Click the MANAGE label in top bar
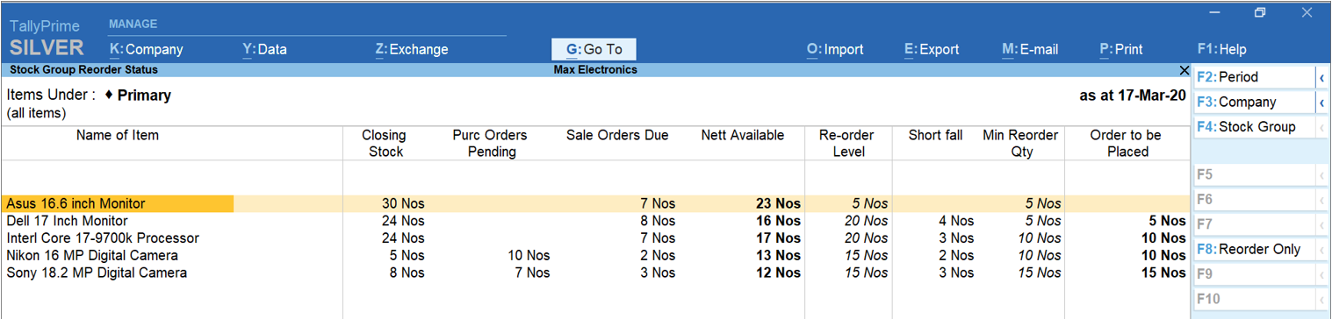 [x=133, y=25]
